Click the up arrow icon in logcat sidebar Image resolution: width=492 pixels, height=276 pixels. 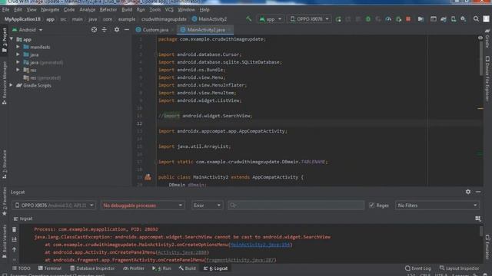[14, 250]
